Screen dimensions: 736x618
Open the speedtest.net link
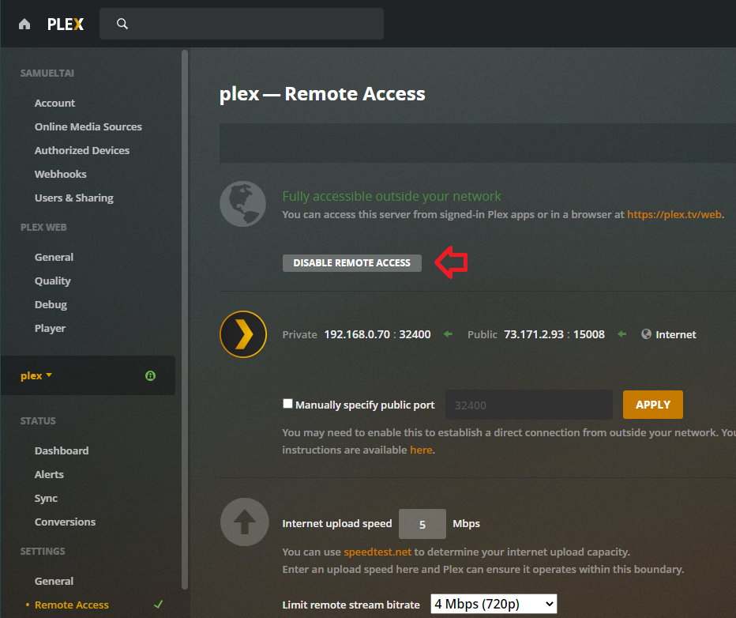(377, 552)
